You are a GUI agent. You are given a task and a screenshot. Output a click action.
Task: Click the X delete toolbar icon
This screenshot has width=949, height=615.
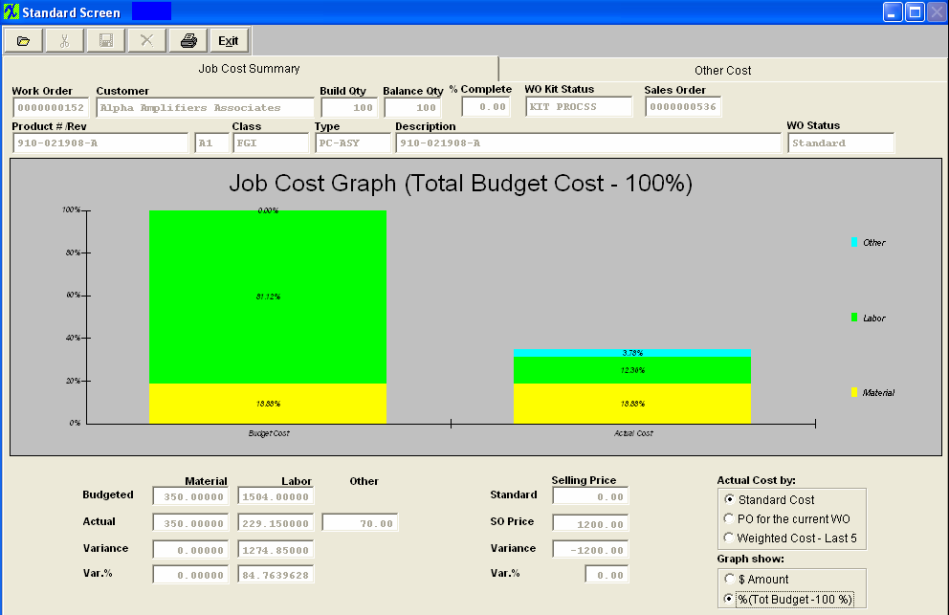(147, 41)
